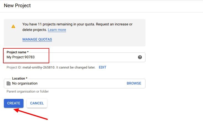Image resolution: width=203 pixels, height=121 pixels.
Task: Click the Location field showing No organisation
Action: (x=75, y=83)
